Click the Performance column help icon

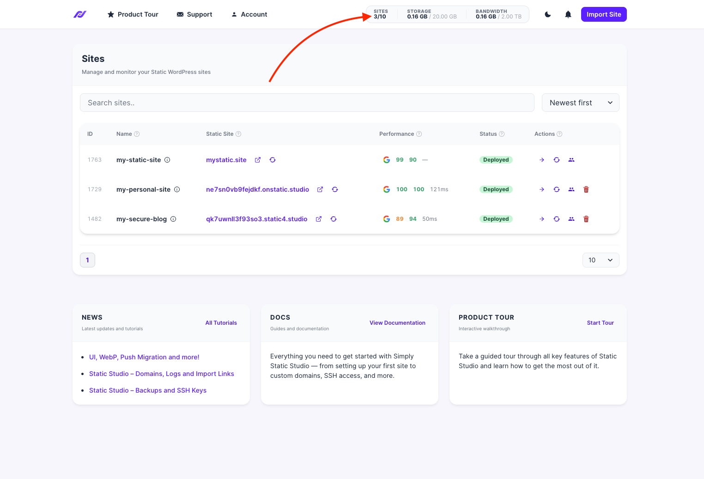(419, 134)
